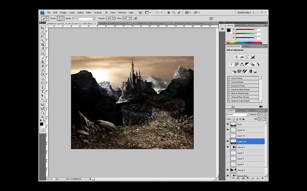The image size is (307, 191).
Task: Add a Curves adjustment
Action: tap(247, 57)
